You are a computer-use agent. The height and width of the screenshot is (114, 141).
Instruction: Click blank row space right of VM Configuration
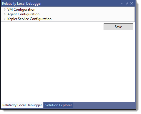(x=85, y=9)
